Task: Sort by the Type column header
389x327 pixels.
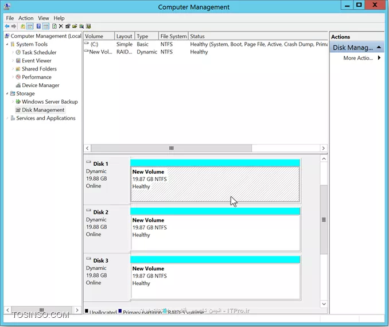Action: 146,36
